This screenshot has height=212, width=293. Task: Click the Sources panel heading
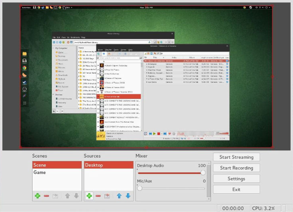[x=92, y=156]
